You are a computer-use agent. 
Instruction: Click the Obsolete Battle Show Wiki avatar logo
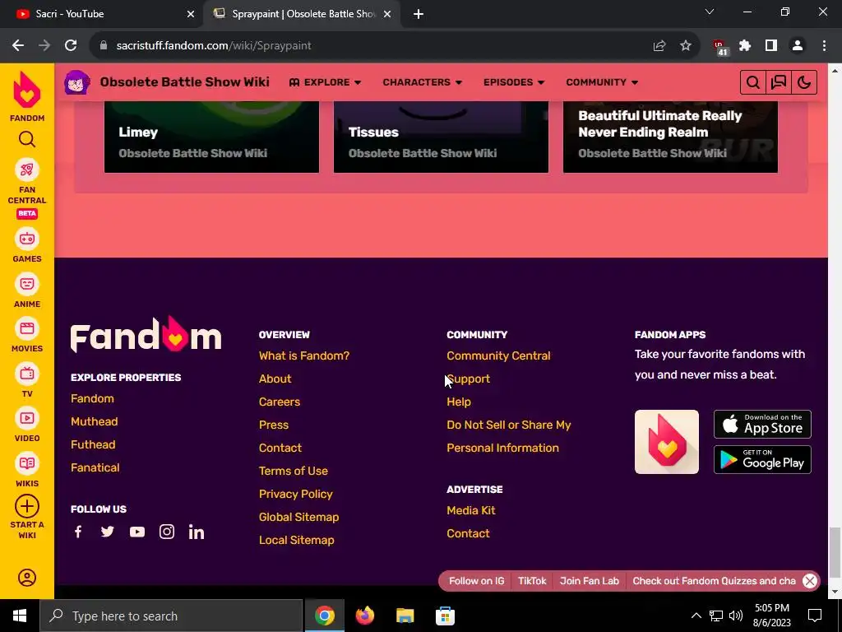(77, 82)
